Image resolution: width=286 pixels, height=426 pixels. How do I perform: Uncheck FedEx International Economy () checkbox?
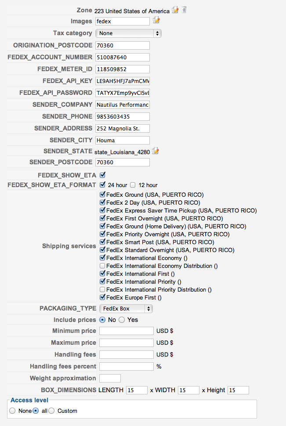(x=102, y=257)
